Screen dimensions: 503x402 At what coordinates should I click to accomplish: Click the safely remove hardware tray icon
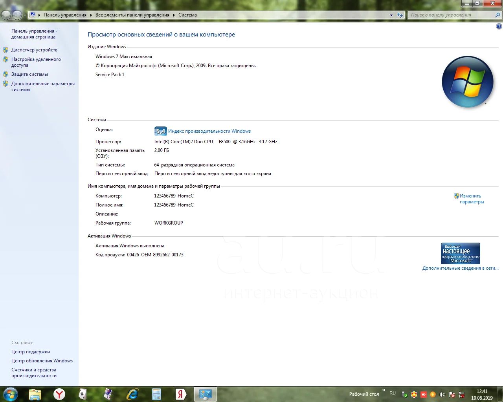[x=404, y=395]
